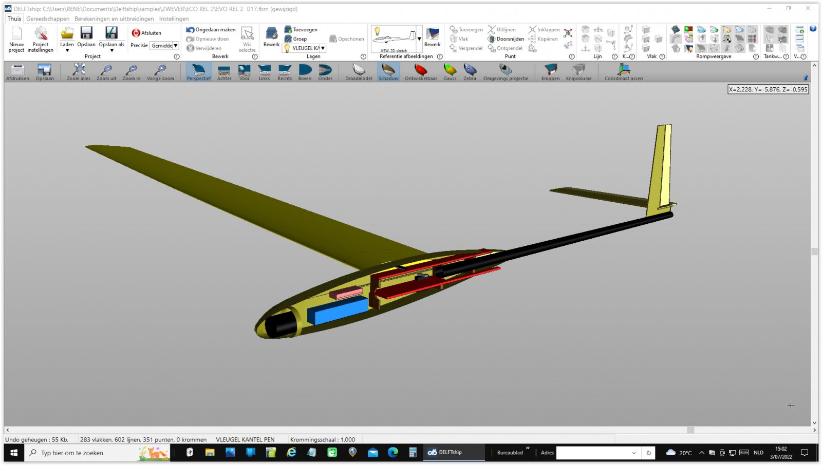Screen dimensions: 822x465
Task: Switch to Onder view
Action: [325, 72]
